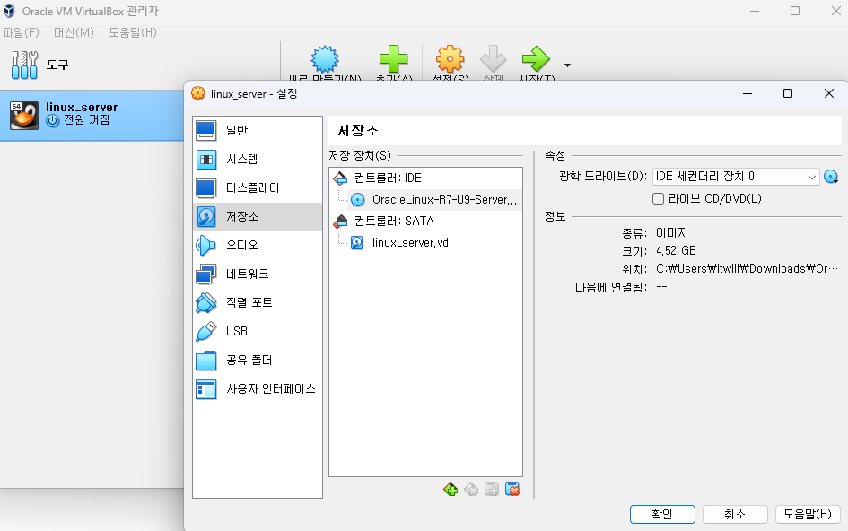The width and height of the screenshot is (848, 531).
Task: Open the Shared Folders settings category
Action: click(x=258, y=360)
